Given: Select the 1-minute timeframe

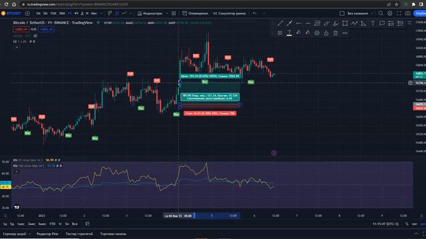Looking at the screenshot, I should (39, 13).
